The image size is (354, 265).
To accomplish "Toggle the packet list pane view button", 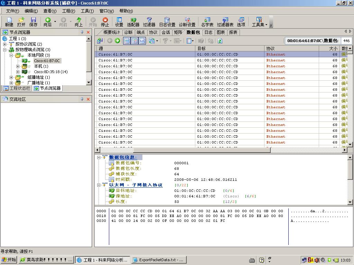I will pyautogui.click(x=127, y=41).
